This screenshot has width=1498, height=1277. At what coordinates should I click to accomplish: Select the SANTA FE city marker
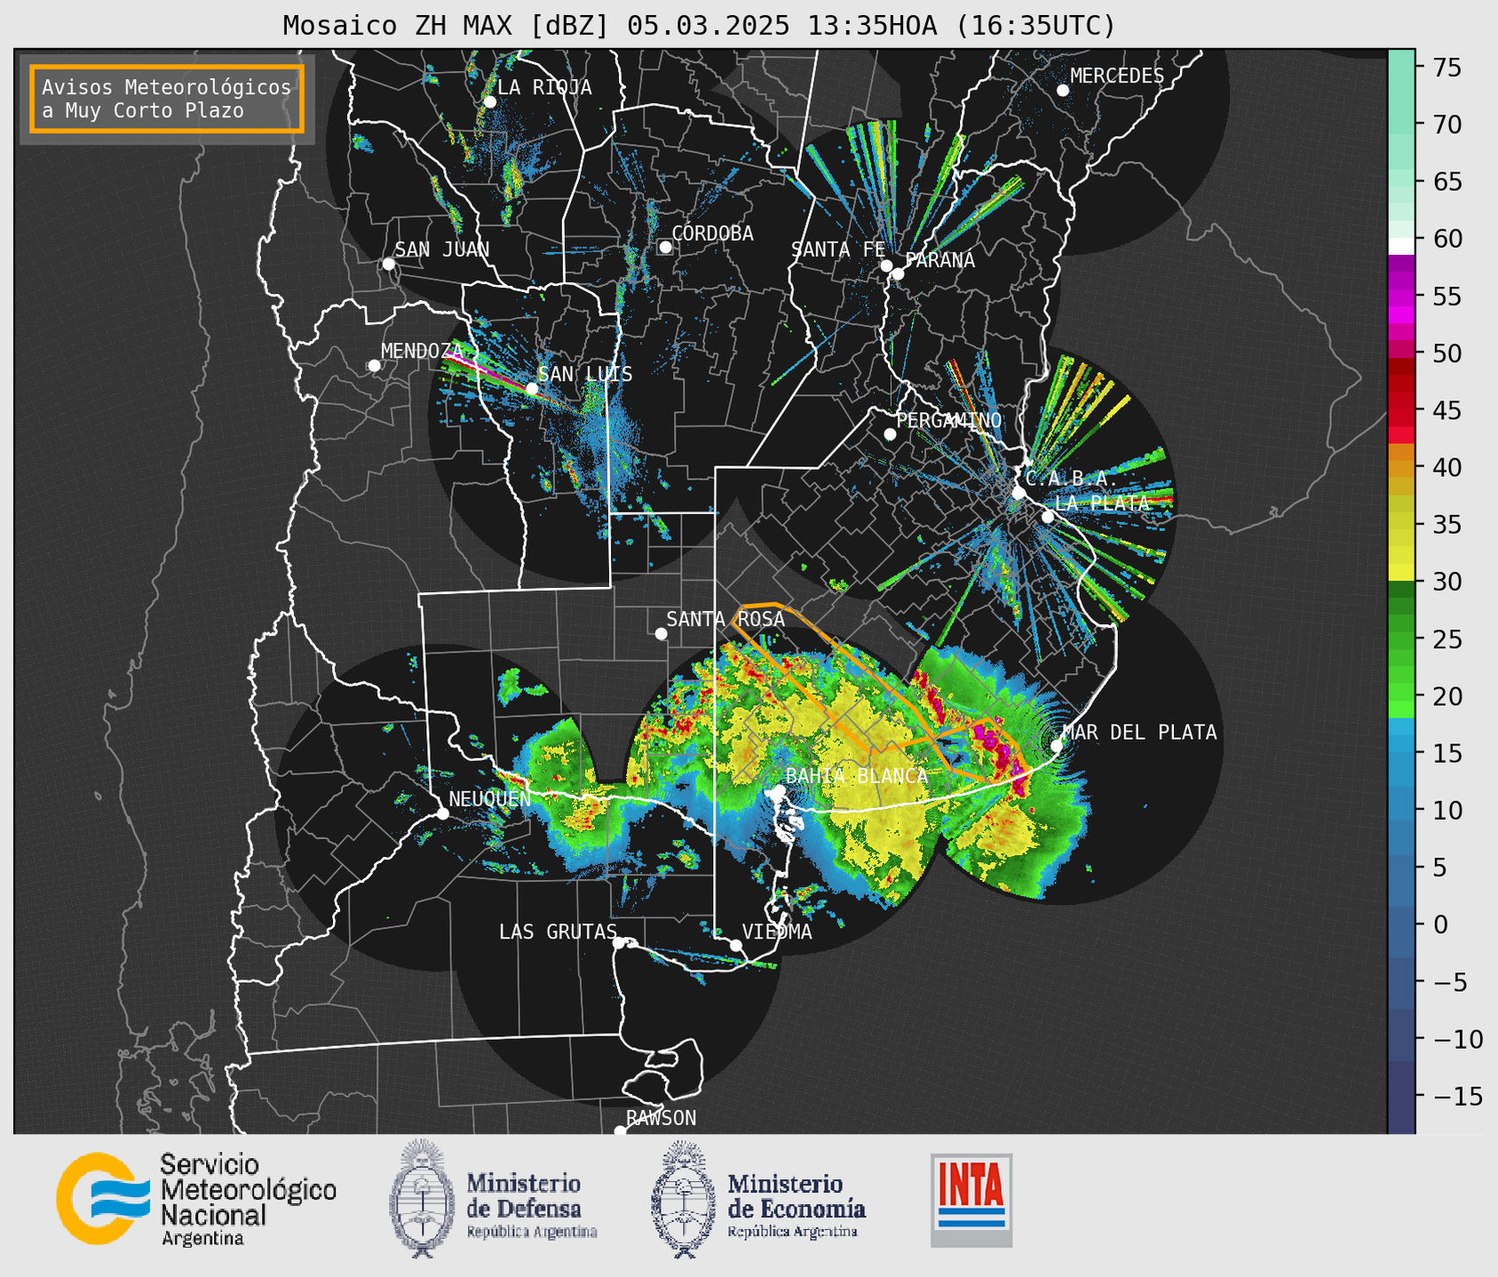(x=886, y=266)
